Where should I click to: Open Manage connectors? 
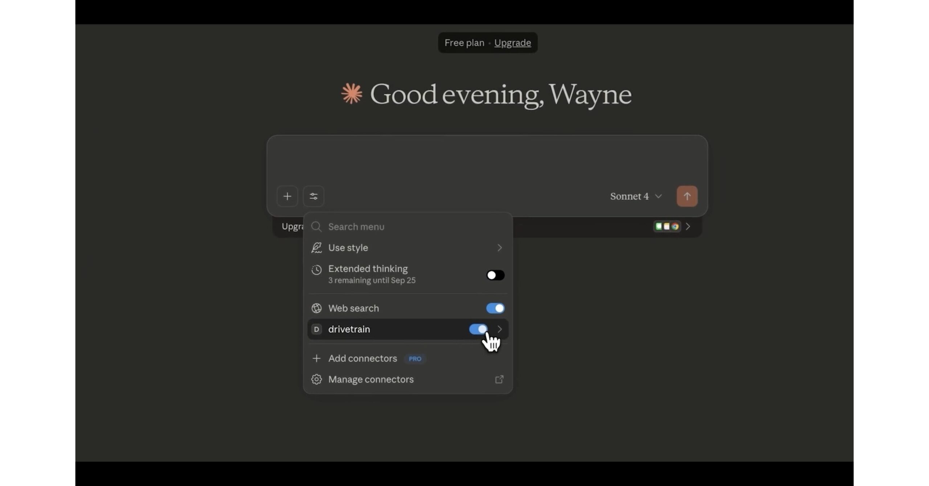click(371, 379)
